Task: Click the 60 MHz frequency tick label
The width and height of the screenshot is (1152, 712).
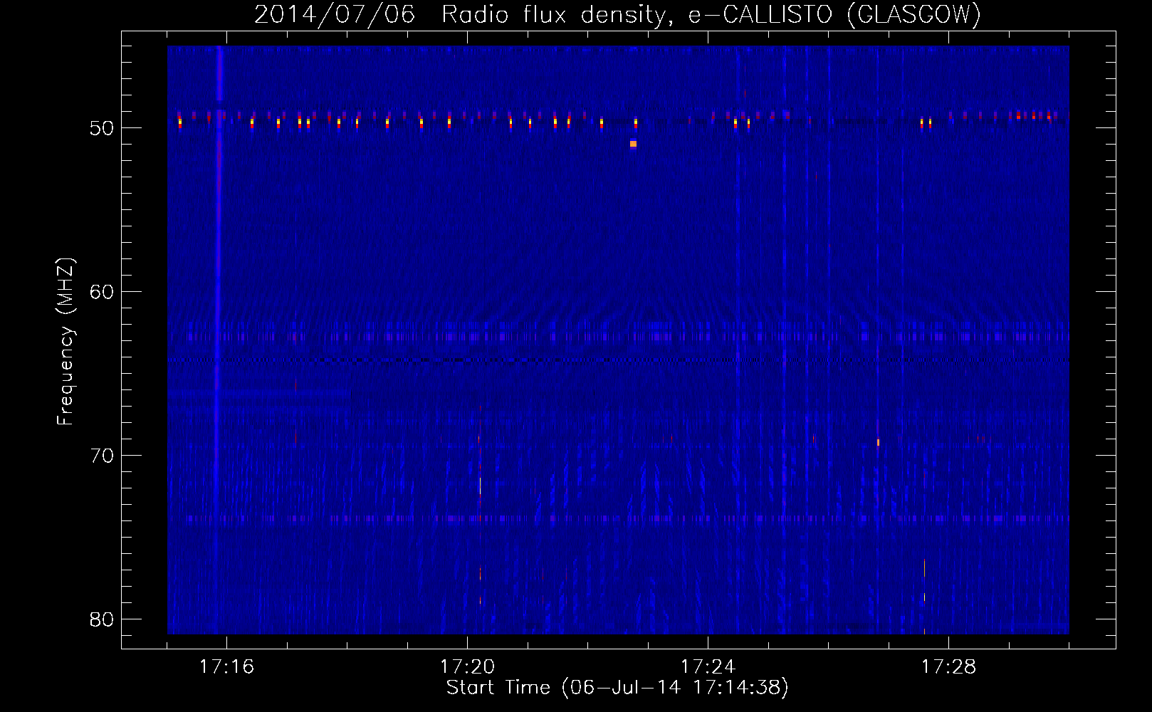Action: (x=102, y=292)
